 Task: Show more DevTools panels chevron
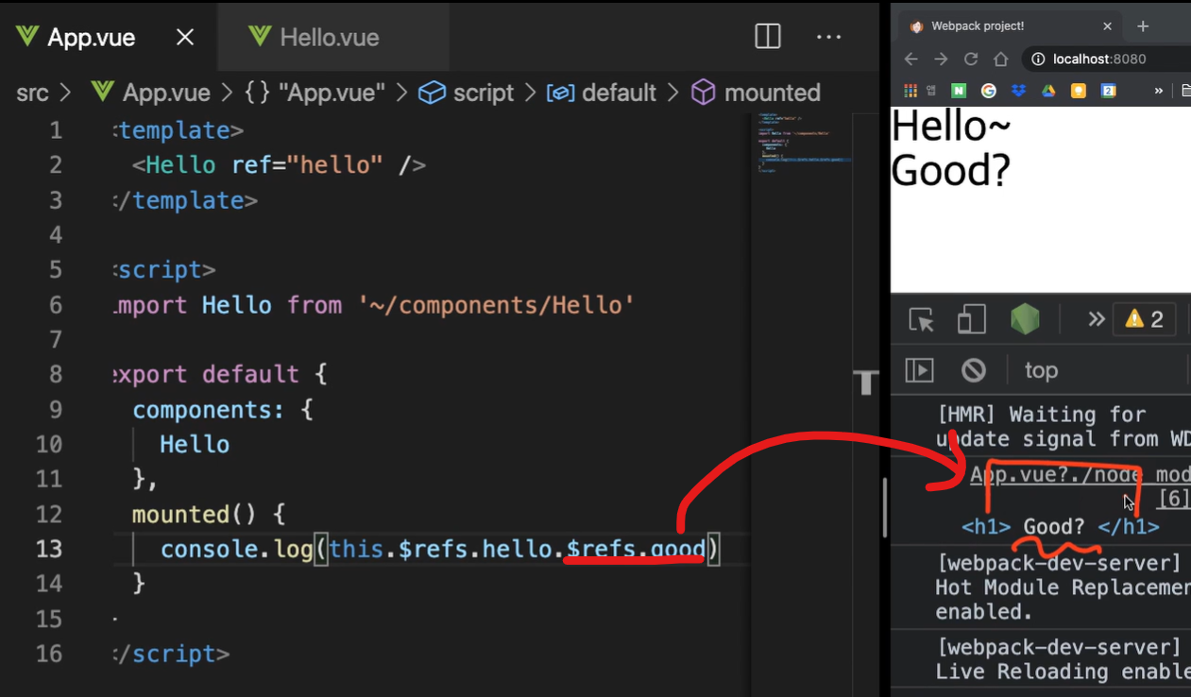point(1096,319)
